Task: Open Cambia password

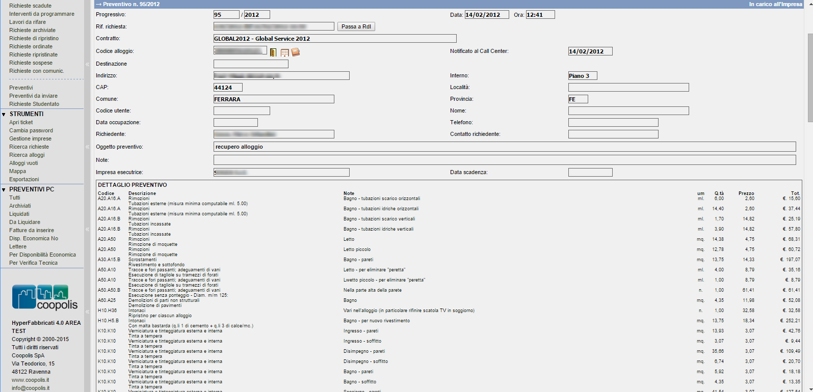Action: tap(31, 130)
